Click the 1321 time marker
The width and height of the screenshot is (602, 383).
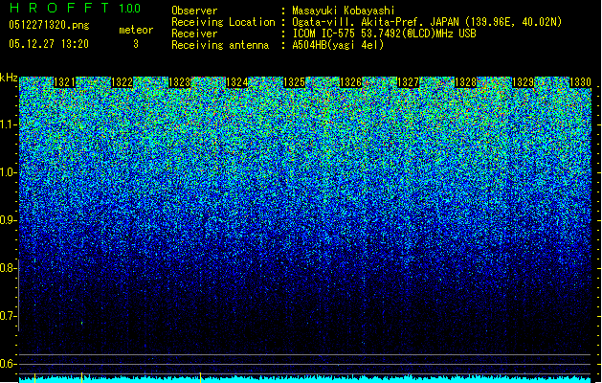pos(64,82)
